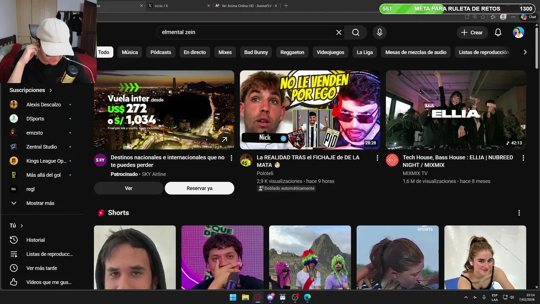Open La REALIDAD TRAS el FICHAJE title
This screenshot has height=304, width=540.
(308, 161)
